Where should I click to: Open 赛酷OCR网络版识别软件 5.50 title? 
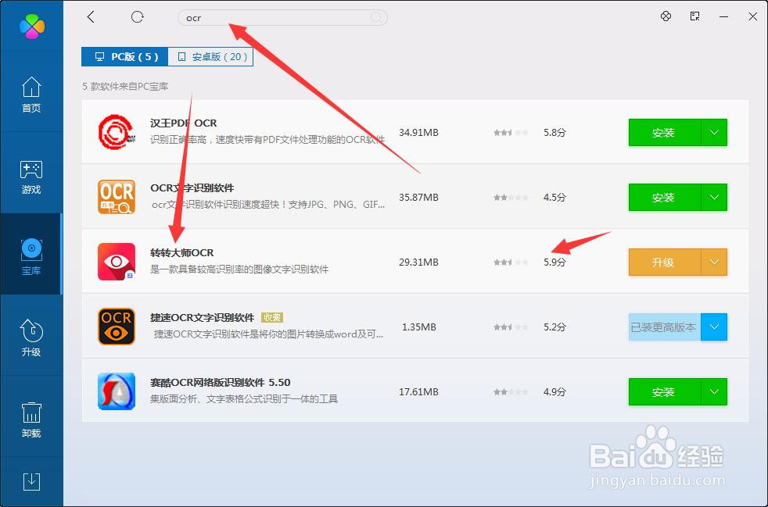(221, 383)
